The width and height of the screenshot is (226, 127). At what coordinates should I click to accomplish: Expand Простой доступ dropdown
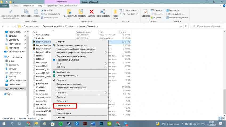138,14
